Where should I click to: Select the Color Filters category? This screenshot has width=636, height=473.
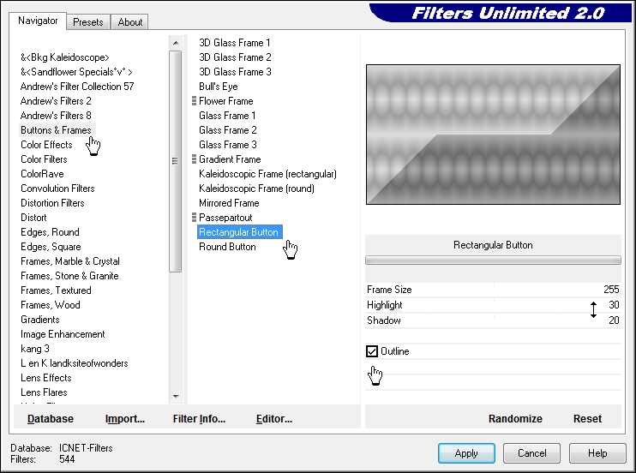(x=44, y=159)
